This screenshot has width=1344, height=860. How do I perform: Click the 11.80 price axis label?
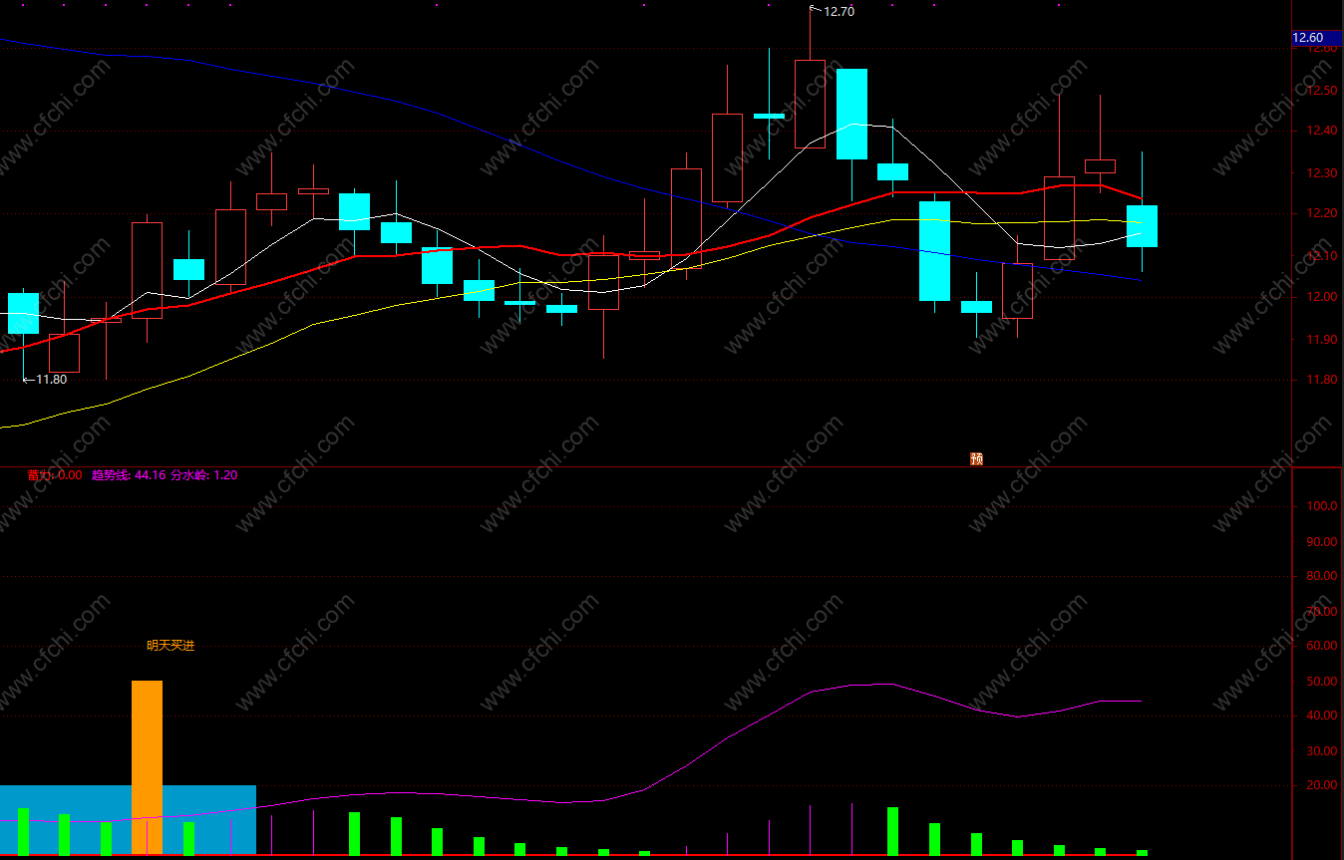1322,381
